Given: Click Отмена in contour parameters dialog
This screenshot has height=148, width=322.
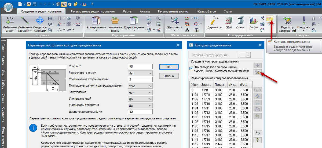Looking at the screenshot, I should click(169, 76).
